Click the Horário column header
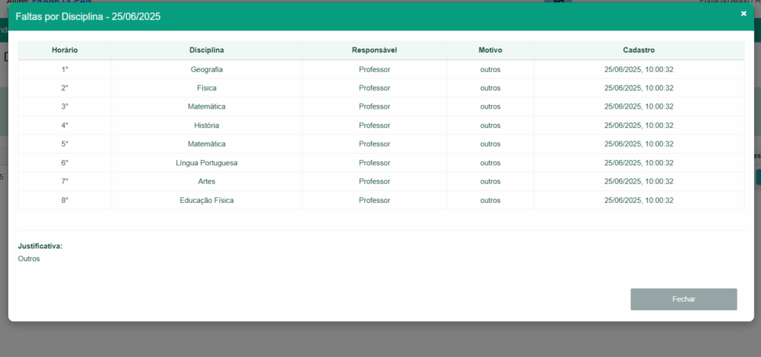 tap(65, 50)
